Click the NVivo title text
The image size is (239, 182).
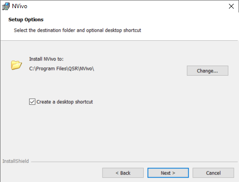pyautogui.click(x=20, y=6)
